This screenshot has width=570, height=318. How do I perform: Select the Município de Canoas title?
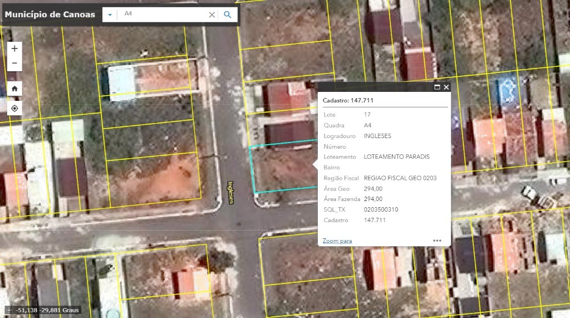click(x=50, y=14)
